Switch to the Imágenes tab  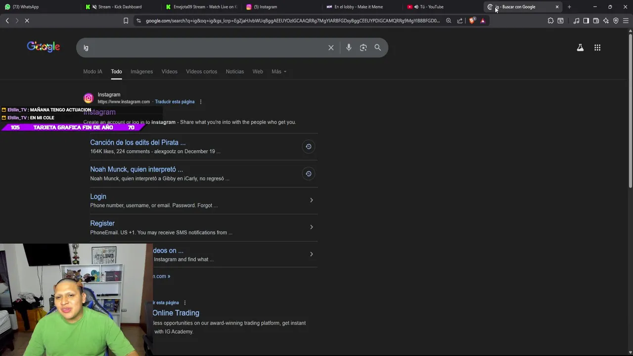(x=141, y=72)
